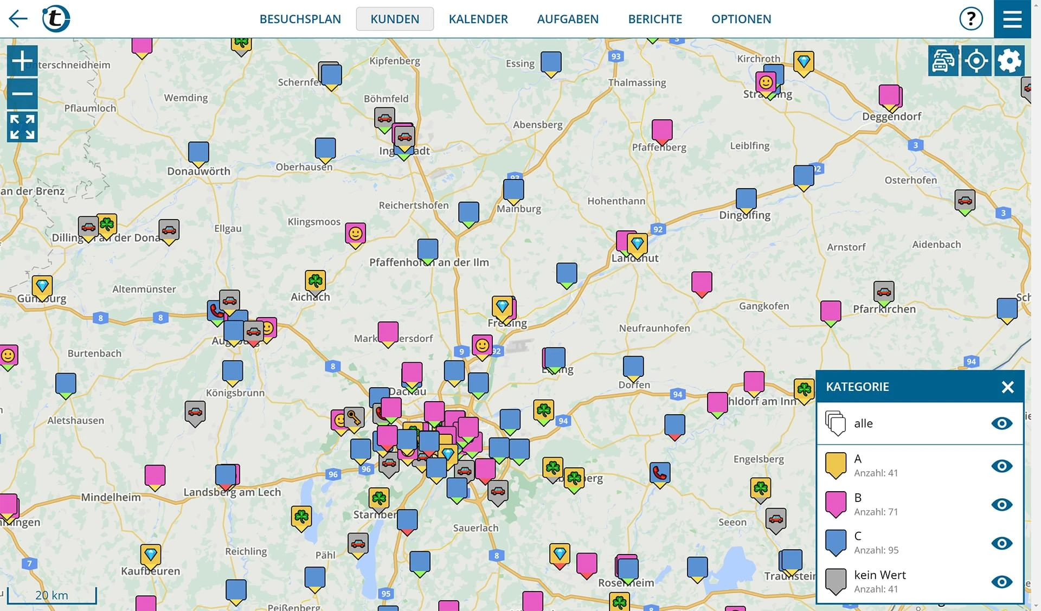Click the 'alle' stacked markers icon
This screenshot has height=611, width=1041.
click(x=836, y=423)
